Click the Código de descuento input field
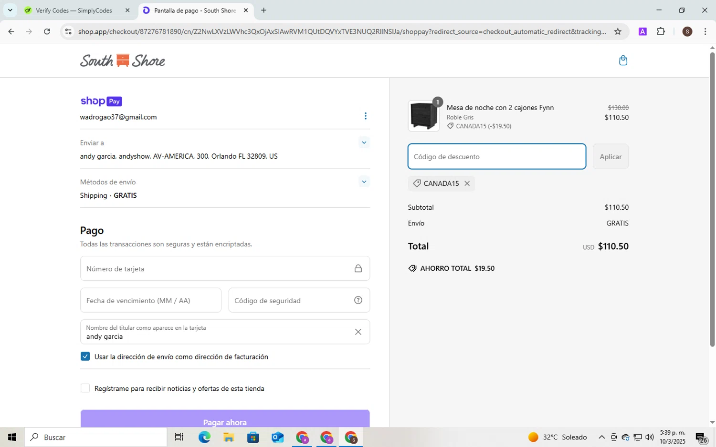 point(496,157)
